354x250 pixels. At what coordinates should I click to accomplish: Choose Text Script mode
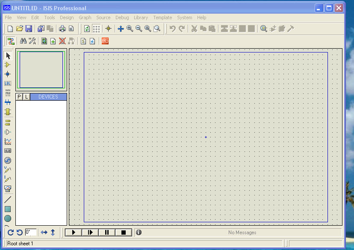8,93
